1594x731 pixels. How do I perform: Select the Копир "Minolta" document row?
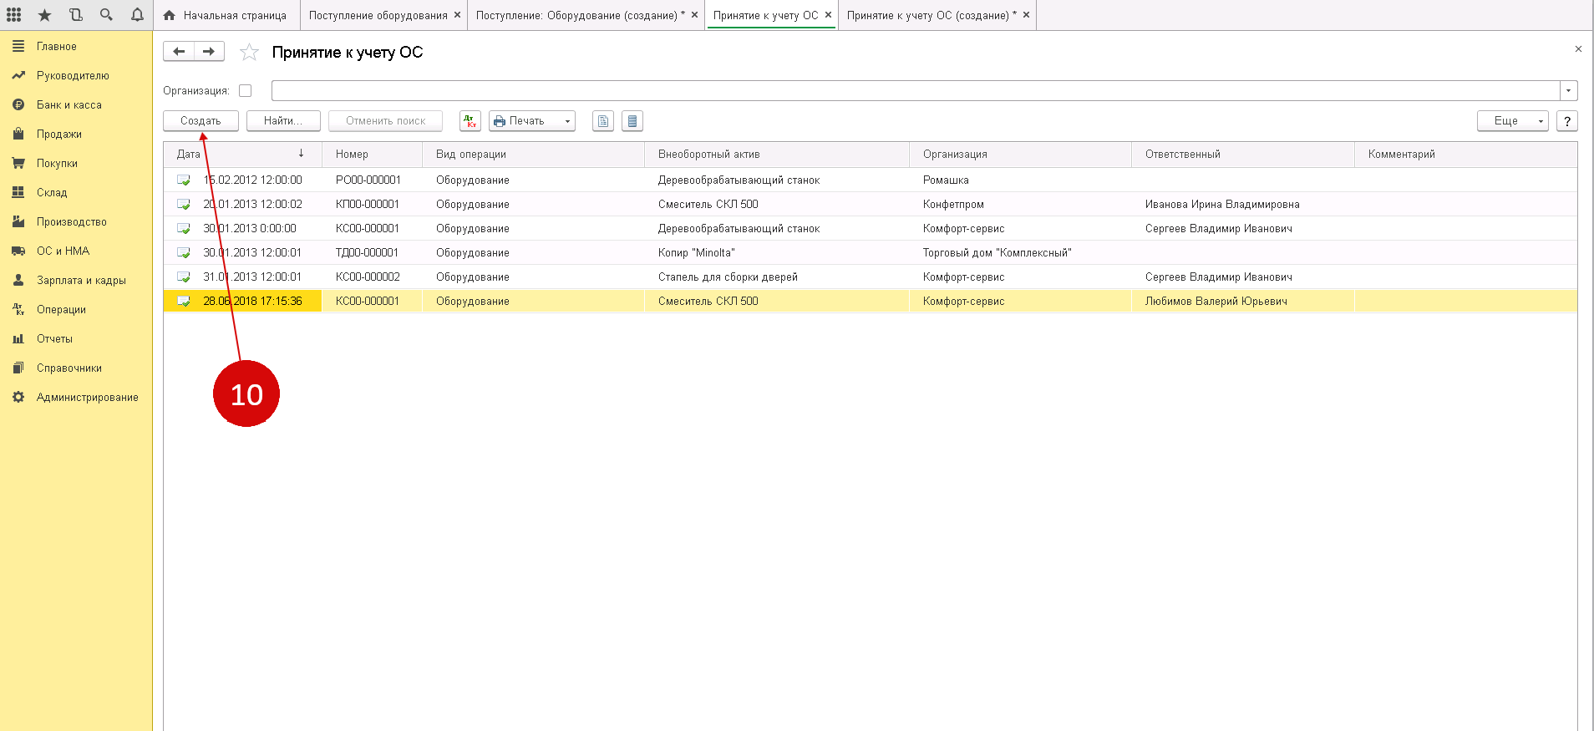[696, 252]
